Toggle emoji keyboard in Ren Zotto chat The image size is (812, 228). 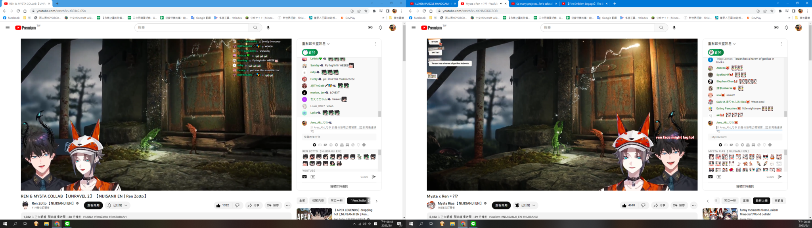[x=304, y=177]
